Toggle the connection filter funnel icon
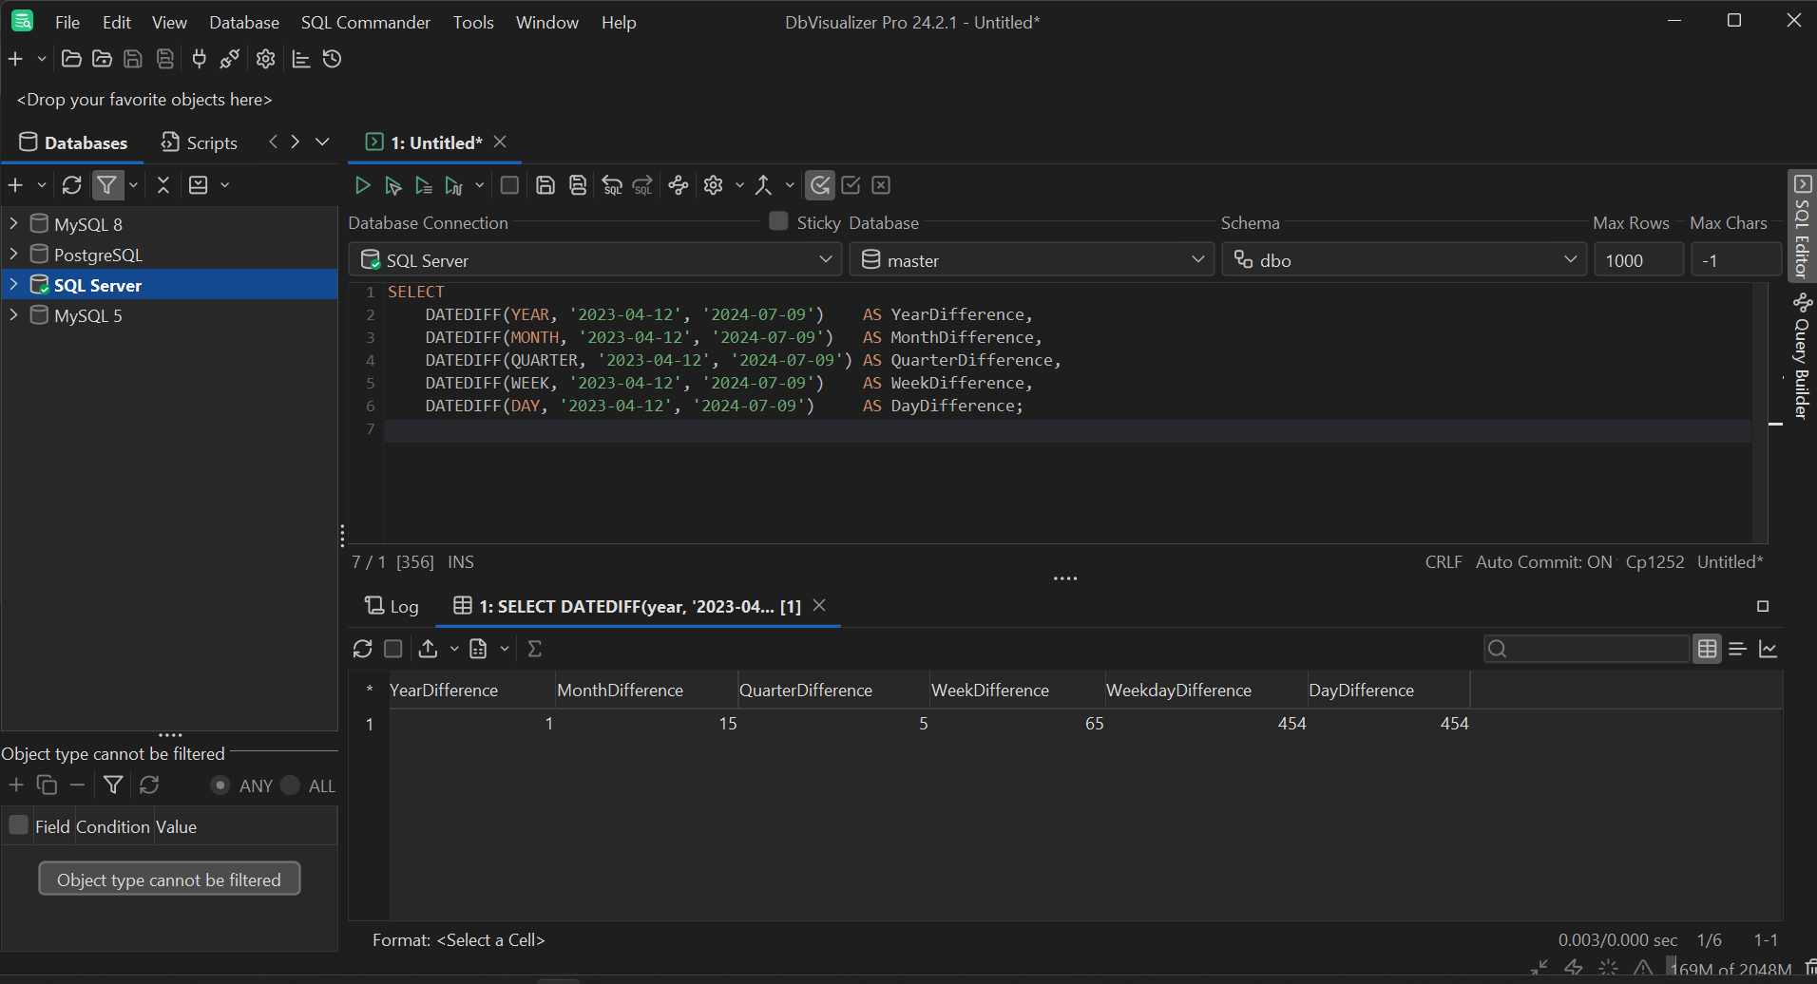 coord(107,185)
